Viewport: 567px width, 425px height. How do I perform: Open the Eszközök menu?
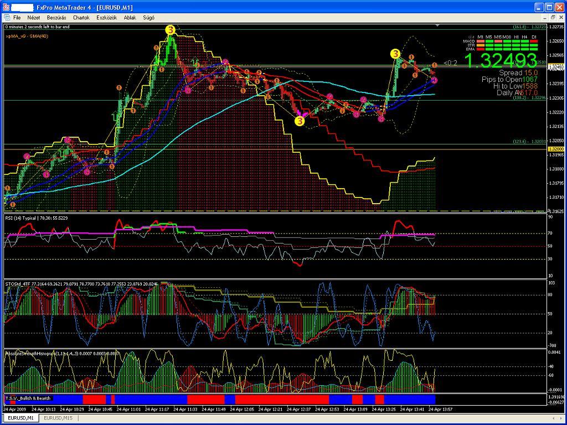pos(106,18)
